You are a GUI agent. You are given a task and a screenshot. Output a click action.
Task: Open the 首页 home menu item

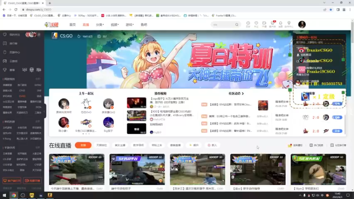click(x=73, y=25)
